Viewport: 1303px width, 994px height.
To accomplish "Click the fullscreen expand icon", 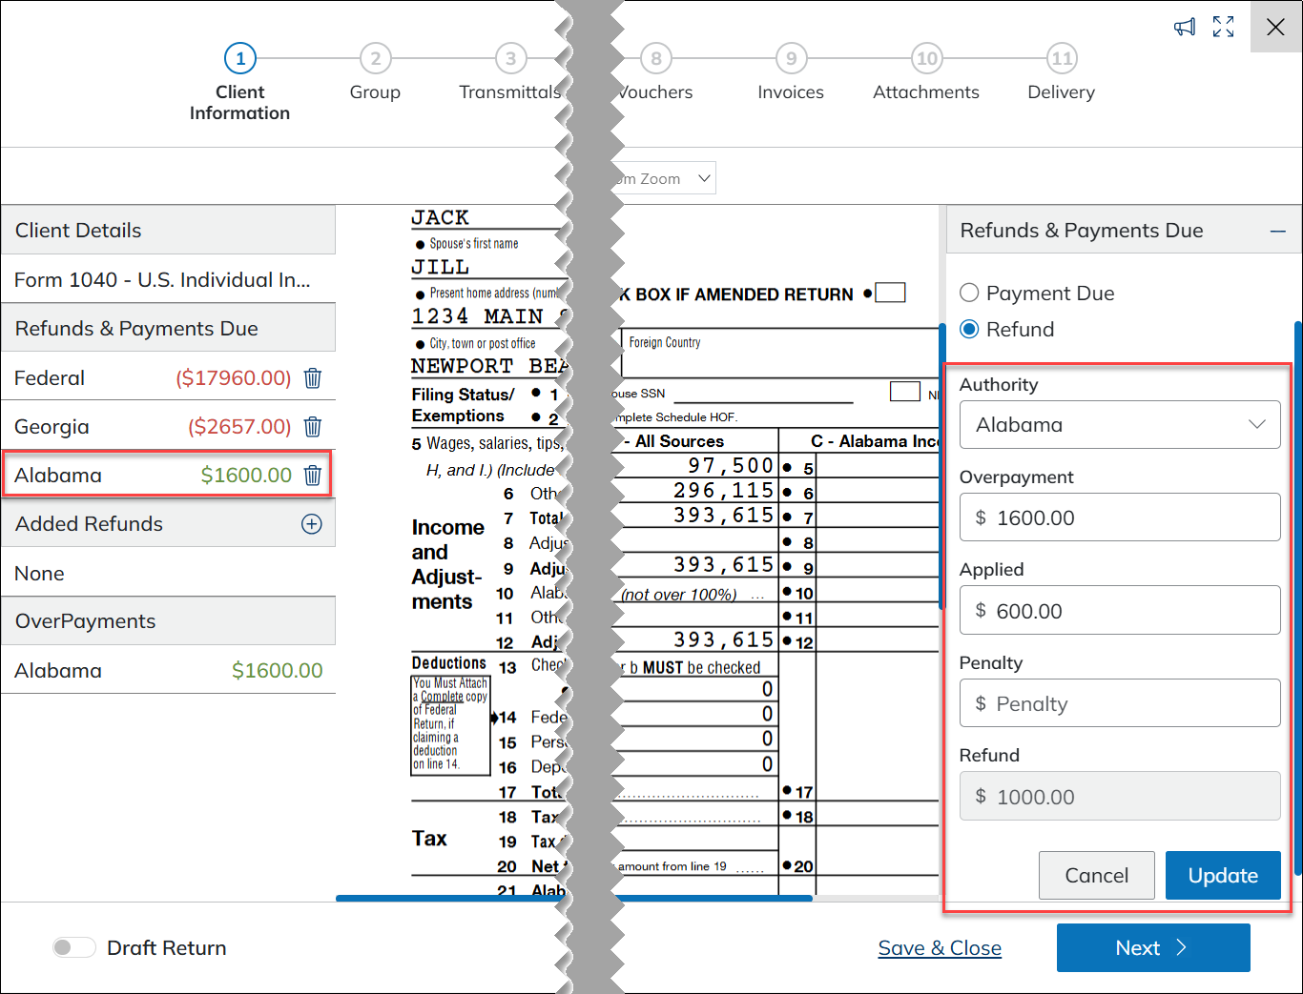I will pos(1223,27).
